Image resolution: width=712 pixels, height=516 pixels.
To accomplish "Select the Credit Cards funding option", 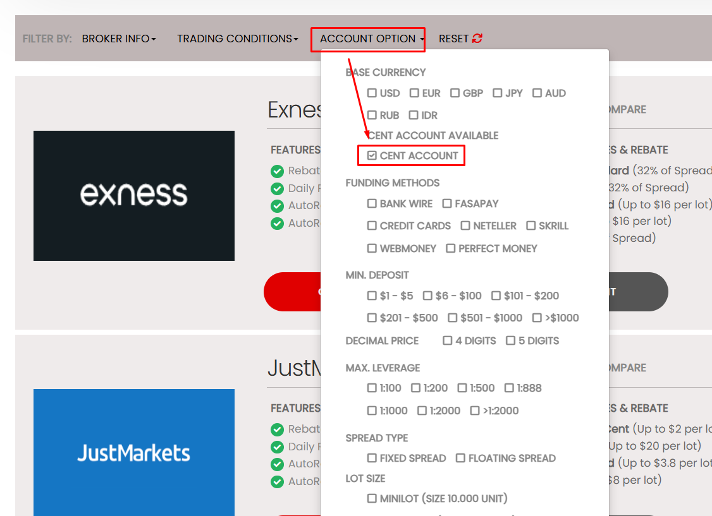I will 372,225.
